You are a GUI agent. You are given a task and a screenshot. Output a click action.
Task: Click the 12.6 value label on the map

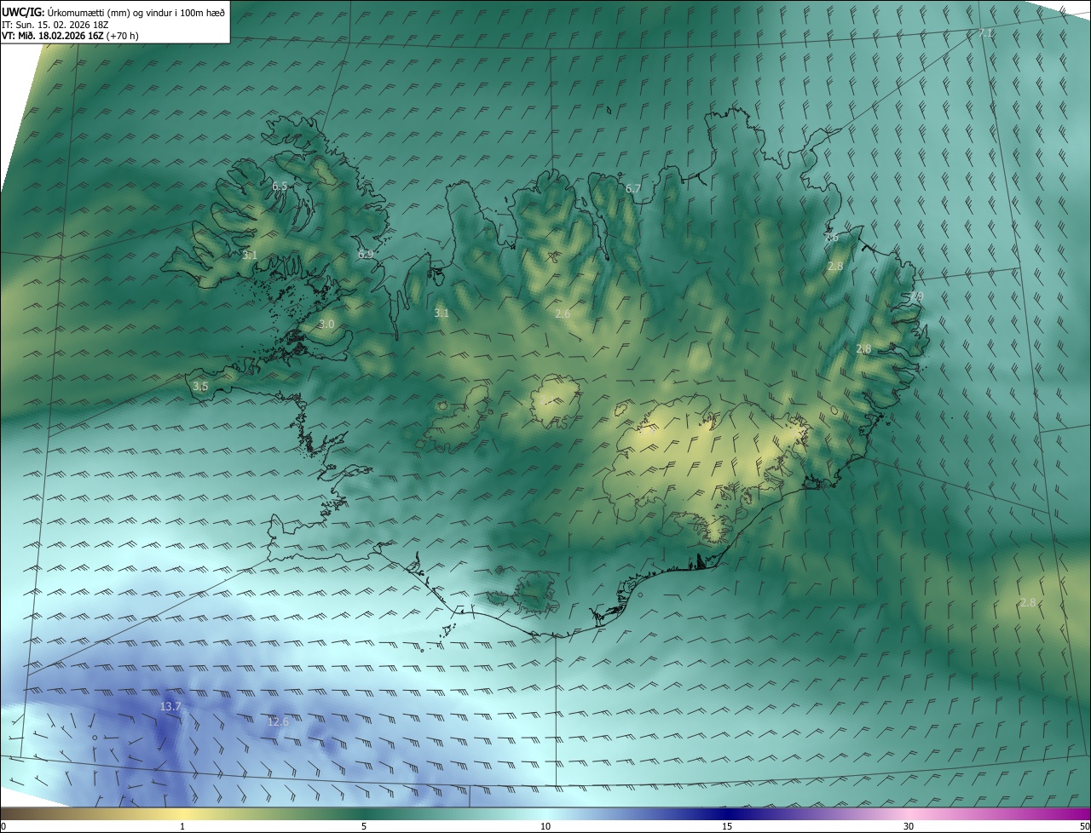(279, 722)
